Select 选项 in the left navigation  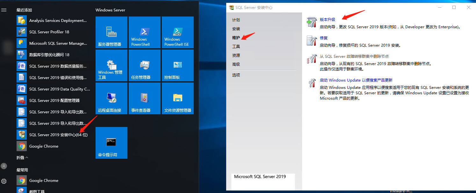(236, 75)
